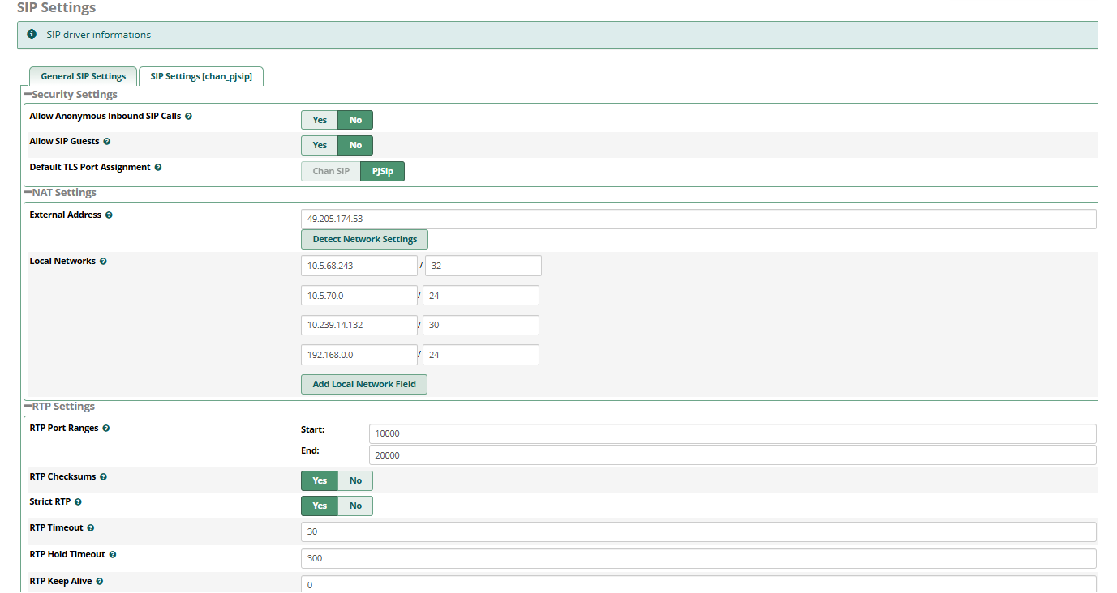Click RTP port range End field
The height and width of the screenshot is (593, 1117).
click(x=732, y=455)
